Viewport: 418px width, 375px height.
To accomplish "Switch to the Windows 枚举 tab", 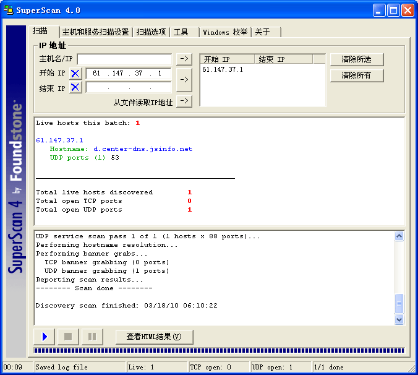I will point(224,32).
